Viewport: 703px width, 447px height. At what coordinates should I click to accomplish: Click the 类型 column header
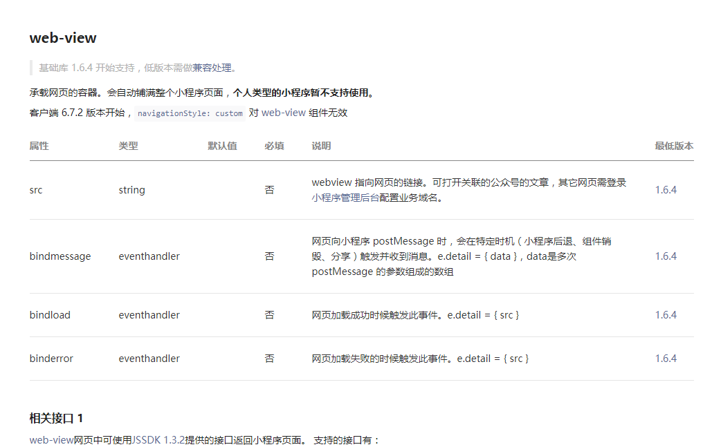[128, 146]
